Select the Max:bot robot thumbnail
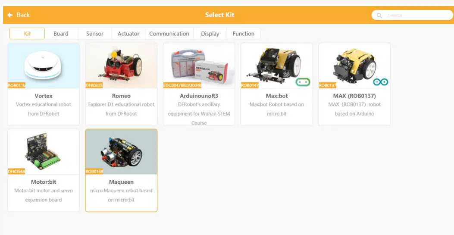Viewport: 454px width, 235px height. tap(277, 66)
